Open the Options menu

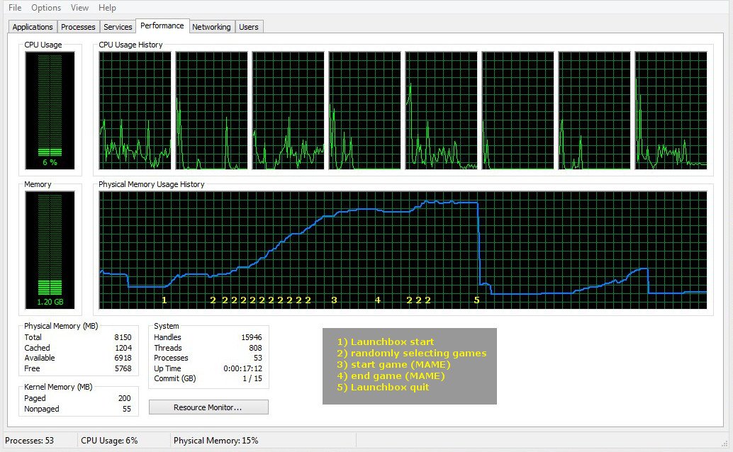(x=46, y=8)
